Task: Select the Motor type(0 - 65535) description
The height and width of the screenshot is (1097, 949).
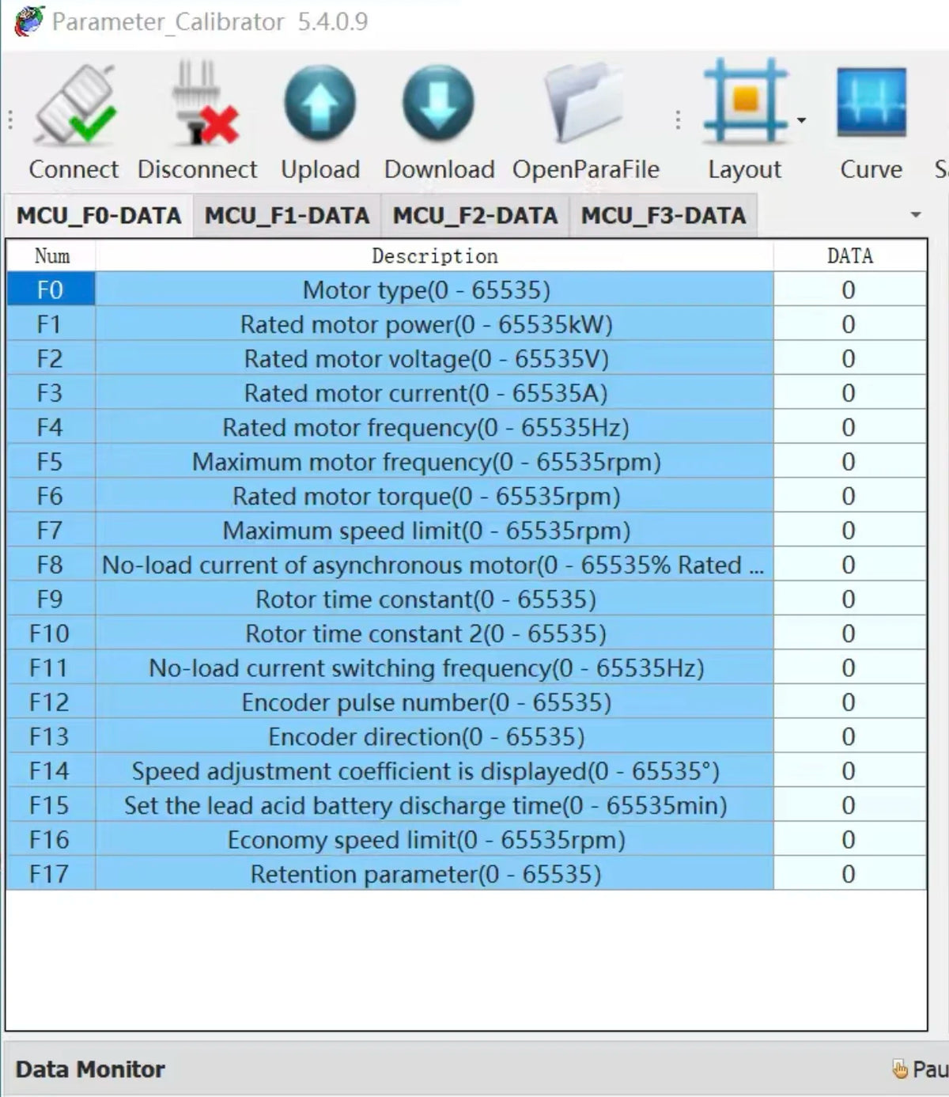Action: pyautogui.click(x=434, y=289)
